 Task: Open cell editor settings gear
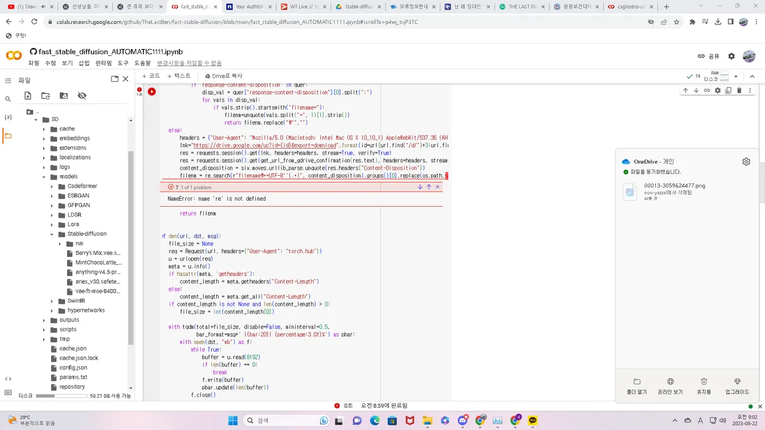718,91
